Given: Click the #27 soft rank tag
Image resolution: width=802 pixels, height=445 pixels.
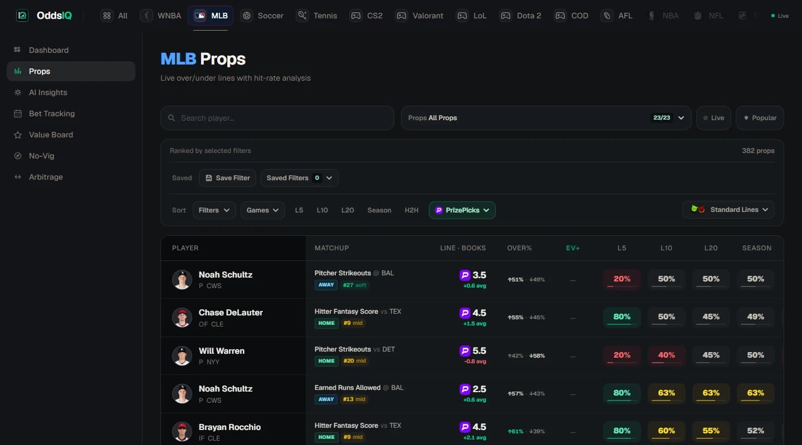Looking at the screenshot, I should click(355, 285).
